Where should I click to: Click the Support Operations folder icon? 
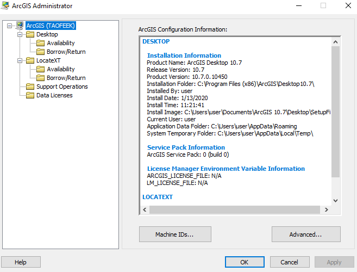pyautogui.click(x=30, y=86)
